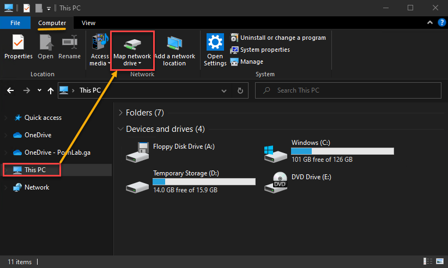Image resolution: width=448 pixels, height=268 pixels.
Task: Open the Add a network location wizard
Action: coord(174,51)
